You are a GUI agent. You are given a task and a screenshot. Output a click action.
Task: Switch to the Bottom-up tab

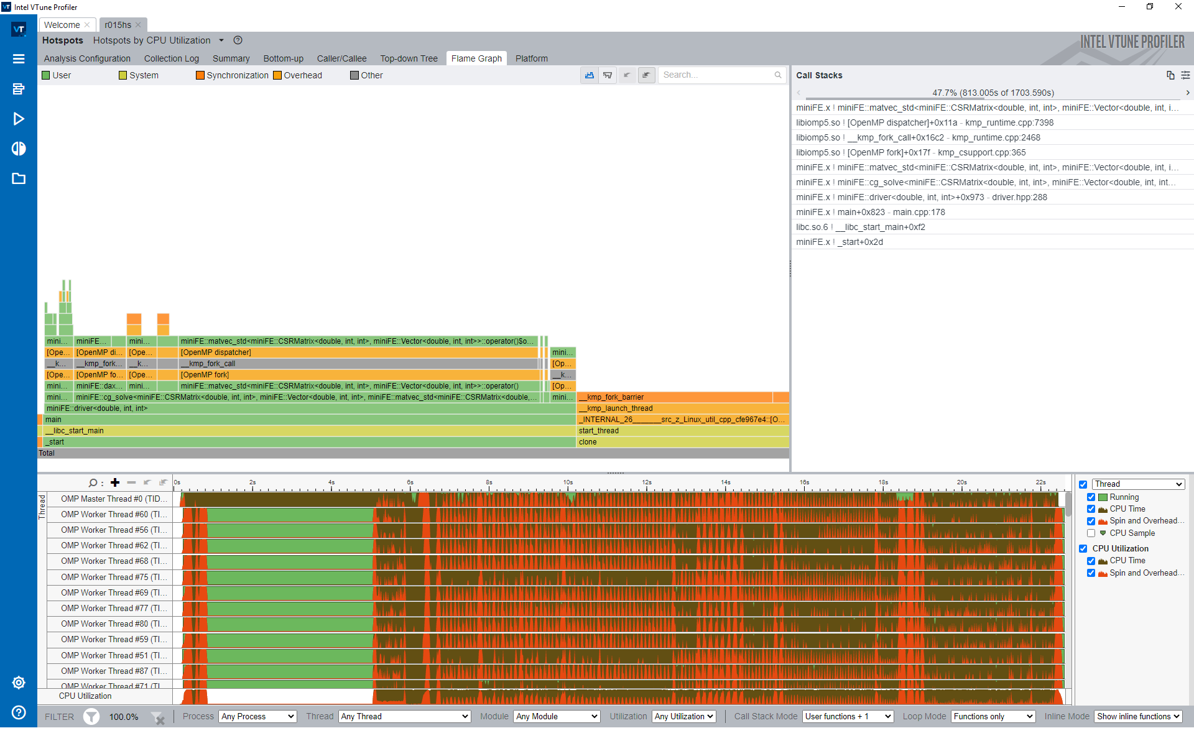click(284, 58)
